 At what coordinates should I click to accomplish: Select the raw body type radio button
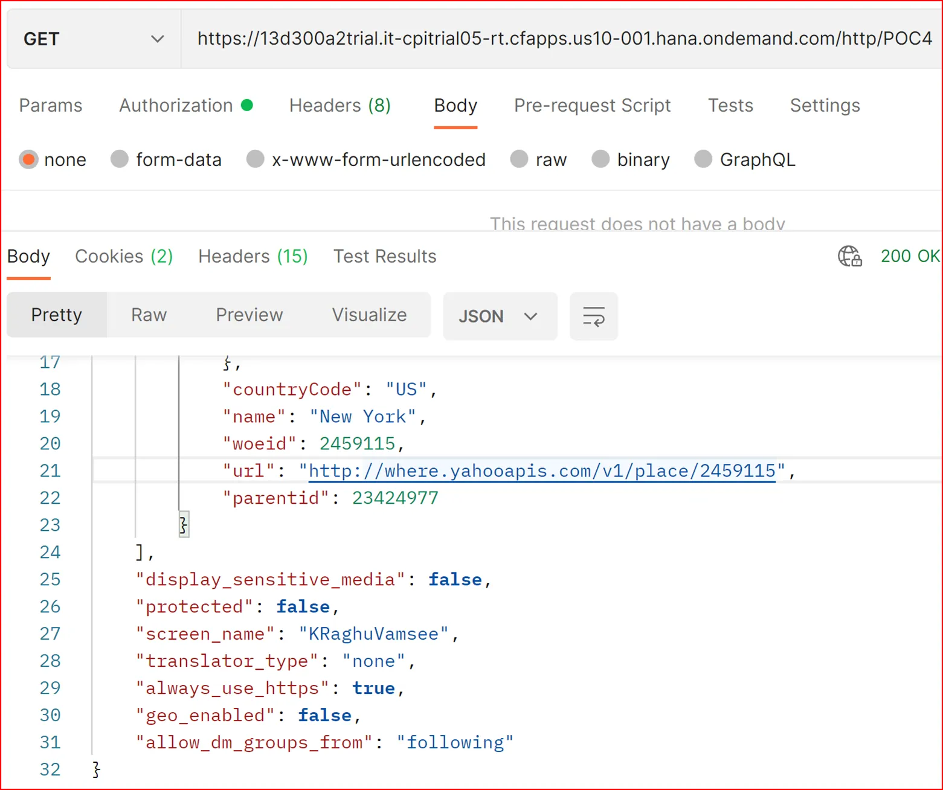pos(519,159)
